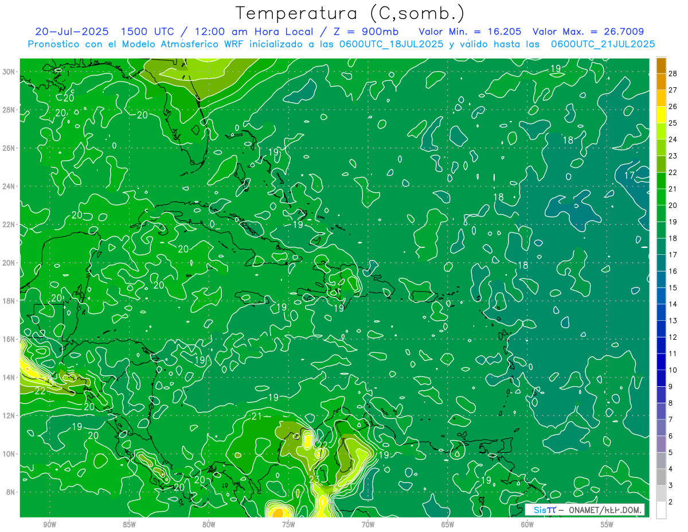Viewport: 688px width, 532px height.
Task: Click the 60W longitude axis label
Action: (x=527, y=525)
